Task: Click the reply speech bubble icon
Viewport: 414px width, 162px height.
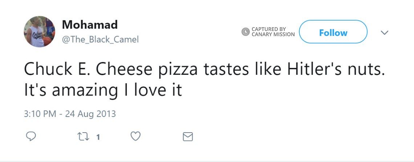Action: click(31, 136)
